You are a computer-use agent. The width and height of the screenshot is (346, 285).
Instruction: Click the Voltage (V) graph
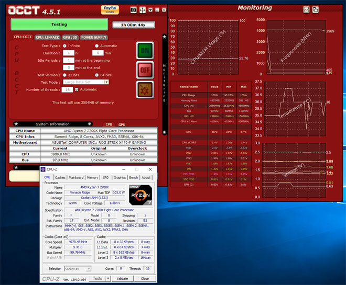tap(294, 170)
